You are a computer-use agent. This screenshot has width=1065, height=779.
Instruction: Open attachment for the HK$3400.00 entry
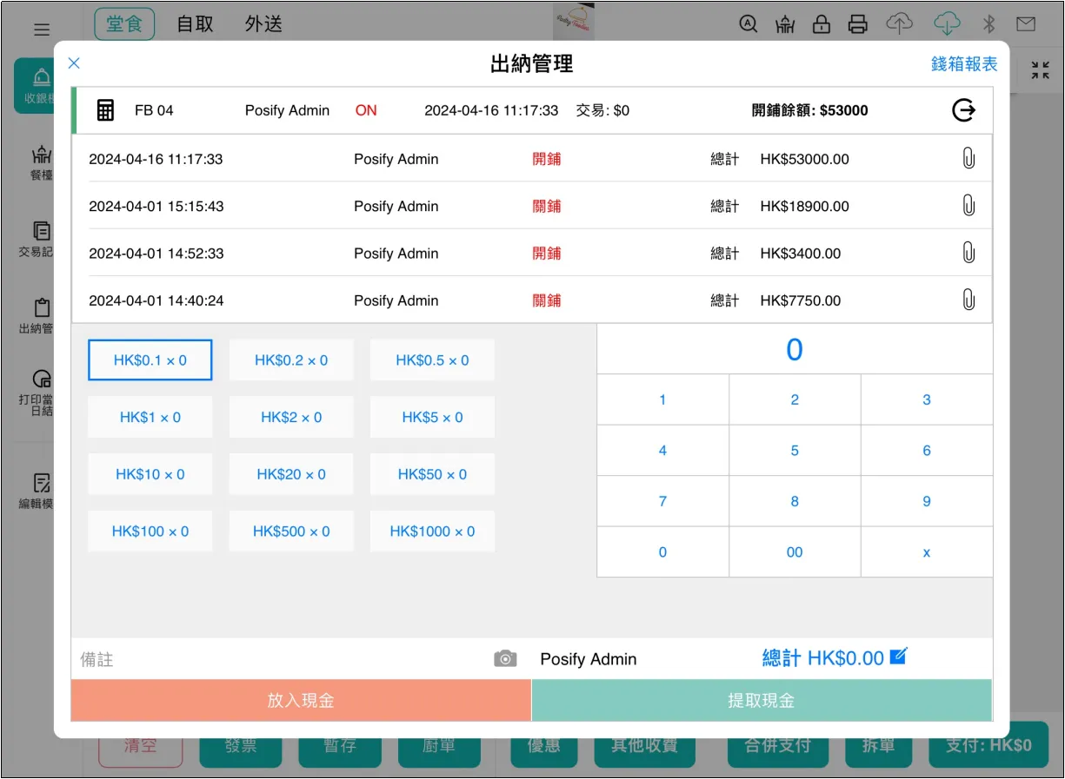(x=968, y=254)
